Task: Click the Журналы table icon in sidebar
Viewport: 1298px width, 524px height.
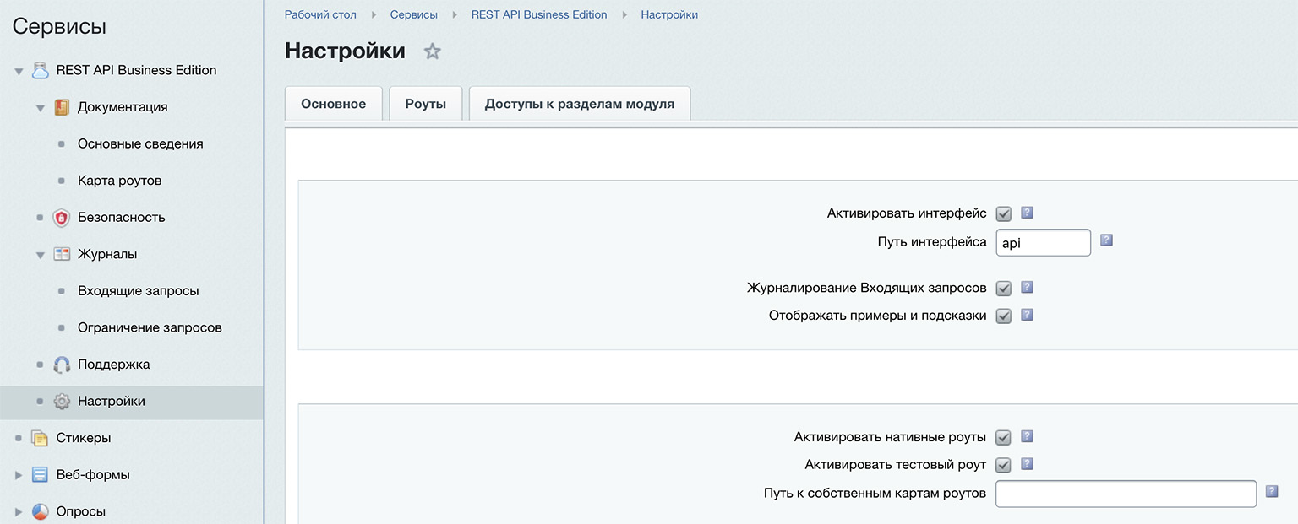Action: 62,254
